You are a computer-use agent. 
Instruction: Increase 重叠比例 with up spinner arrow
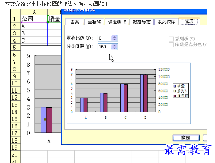(x=114, y=37)
